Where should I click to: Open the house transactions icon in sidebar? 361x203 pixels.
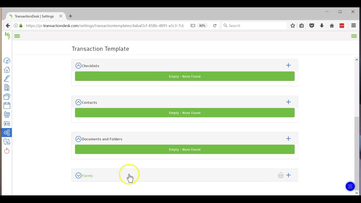click(x=7, y=70)
